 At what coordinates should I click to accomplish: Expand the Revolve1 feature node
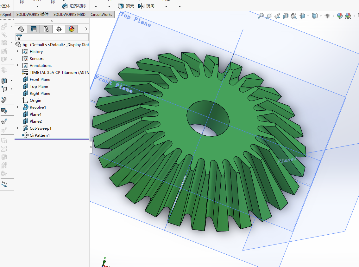pyautogui.click(x=18, y=107)
